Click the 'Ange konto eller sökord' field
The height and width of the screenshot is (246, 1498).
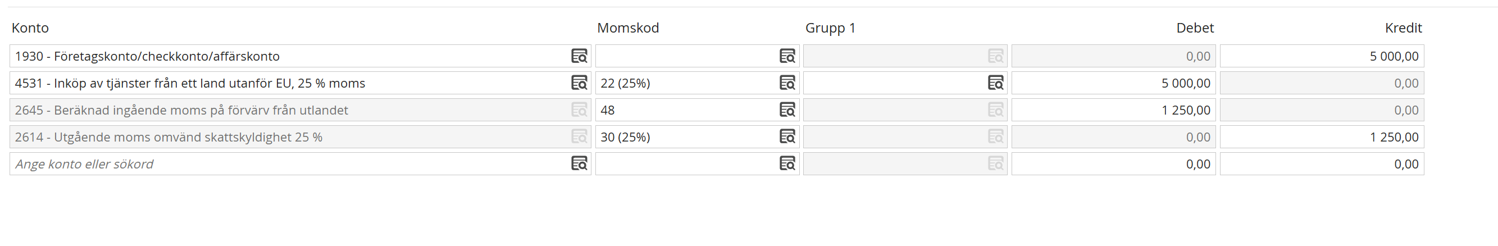[x=285, y=164]
